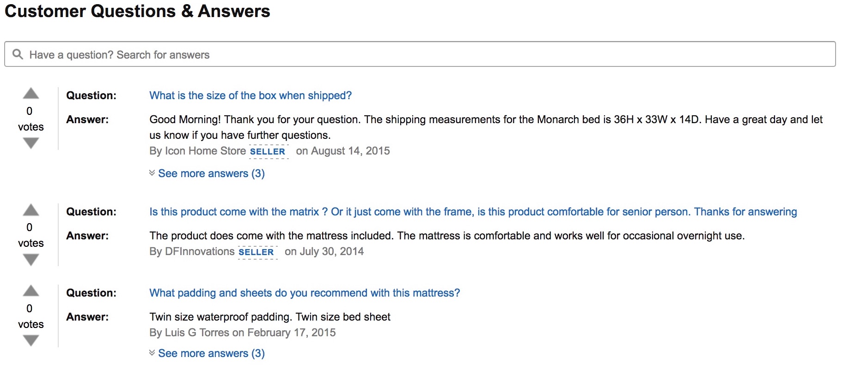Click the SELLER badge next to DFInnovations
The height and width of the screenshot is (369, 849).
pyautogui.click(x=257, y=252)
